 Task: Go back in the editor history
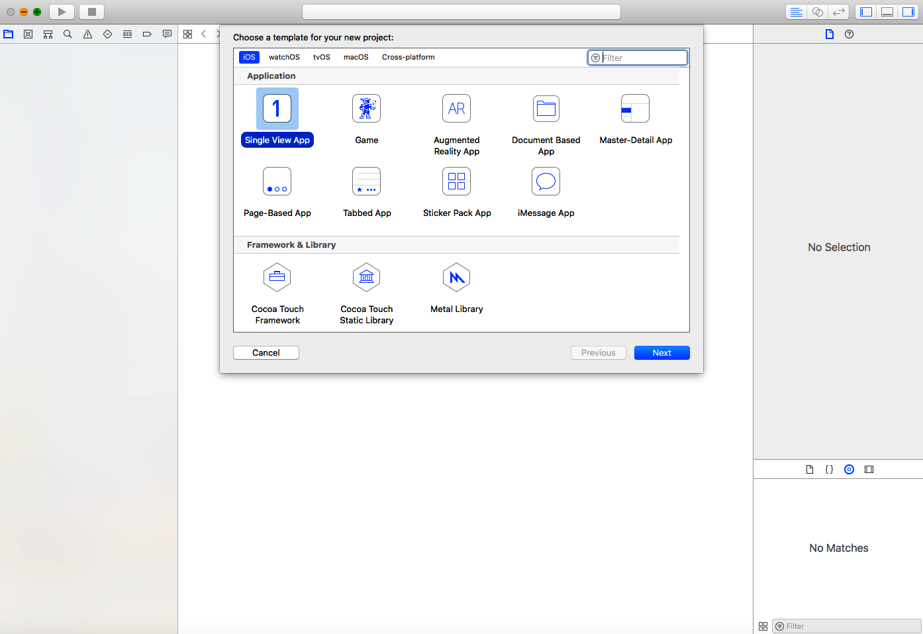coord(204,34)
